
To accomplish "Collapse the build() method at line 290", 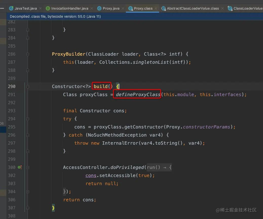I will 28,86.
